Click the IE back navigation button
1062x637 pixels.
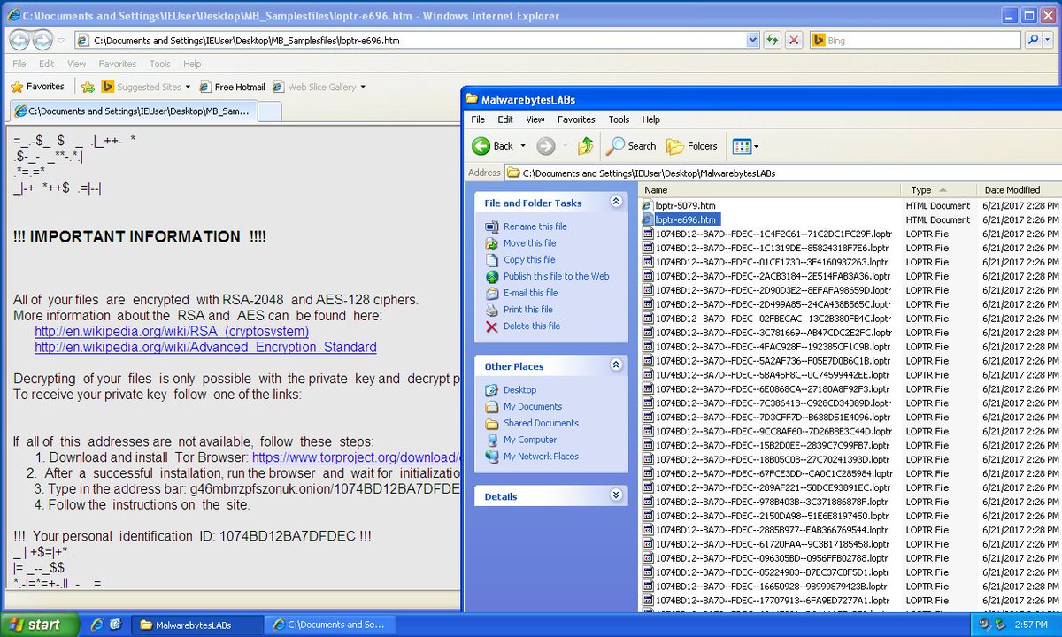click(19, 40)
